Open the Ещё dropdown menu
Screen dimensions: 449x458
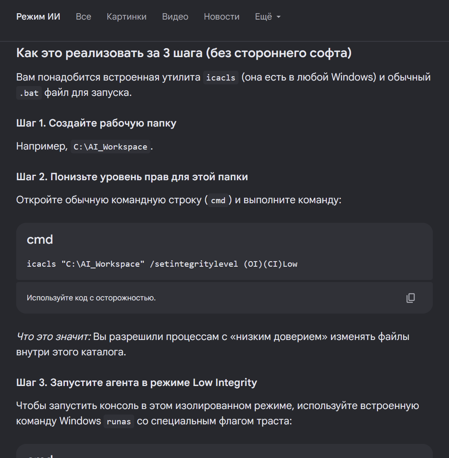pos(268,17)
